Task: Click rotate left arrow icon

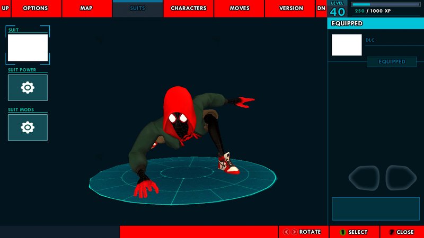Action: 286,232
